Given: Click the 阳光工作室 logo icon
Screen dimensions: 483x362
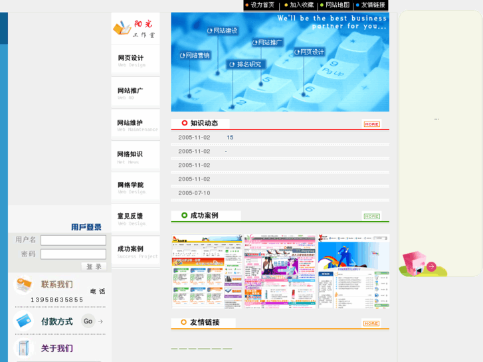Looking at the screenshot, I should (122, 28).
